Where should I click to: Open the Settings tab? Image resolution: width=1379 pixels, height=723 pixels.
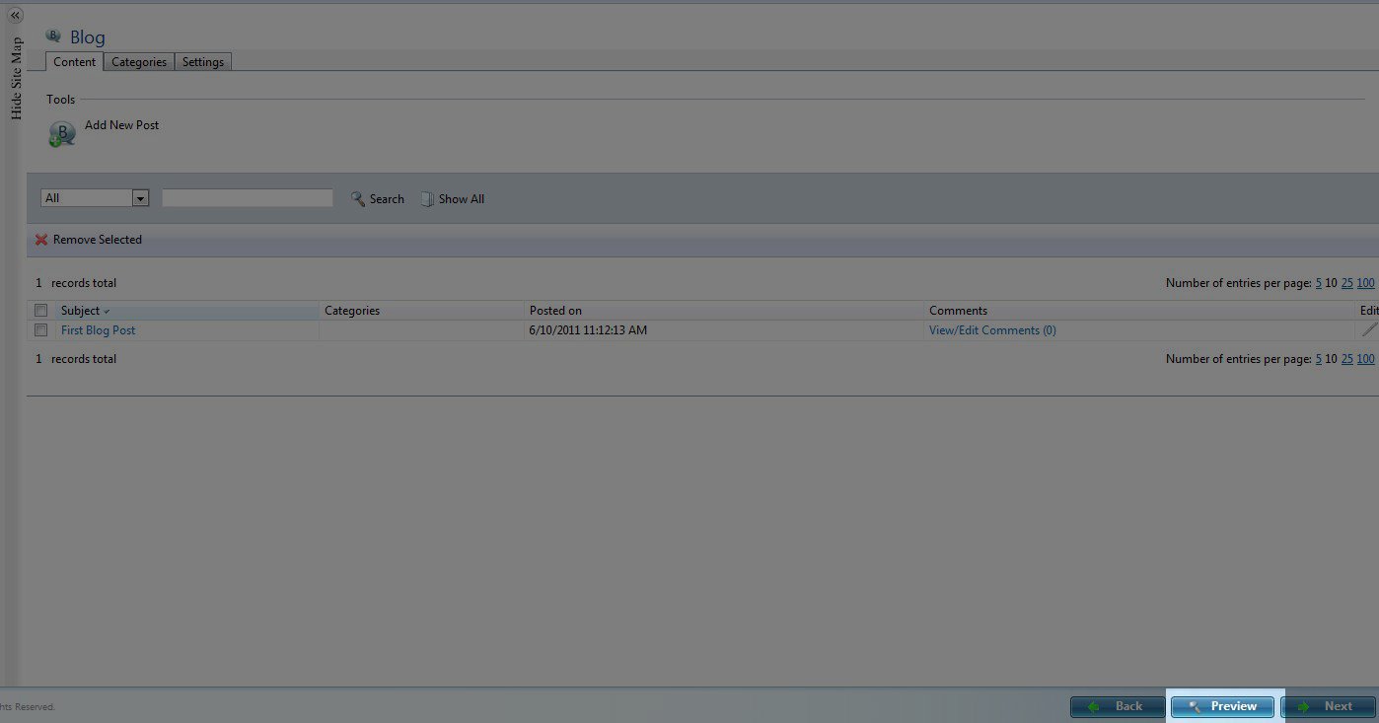point(203,62)
